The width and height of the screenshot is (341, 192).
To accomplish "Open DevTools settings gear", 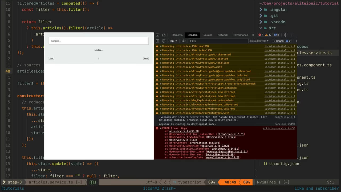I will (286, 35).
